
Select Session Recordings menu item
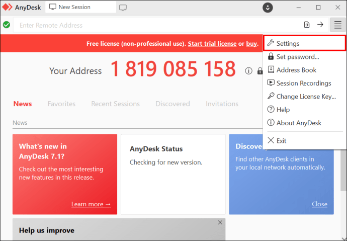tap(305, 83)
